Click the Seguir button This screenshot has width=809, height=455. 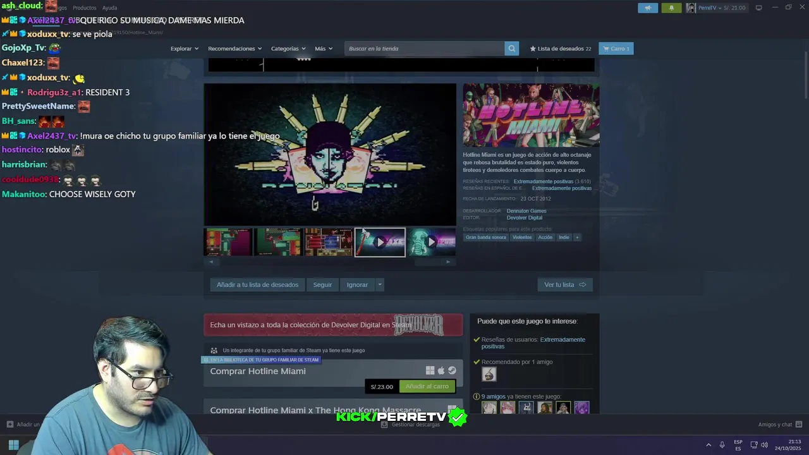pyautogui.click(x=322, y=285)
